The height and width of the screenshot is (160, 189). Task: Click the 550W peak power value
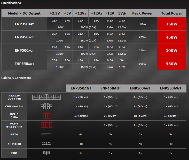coord(142,50)
